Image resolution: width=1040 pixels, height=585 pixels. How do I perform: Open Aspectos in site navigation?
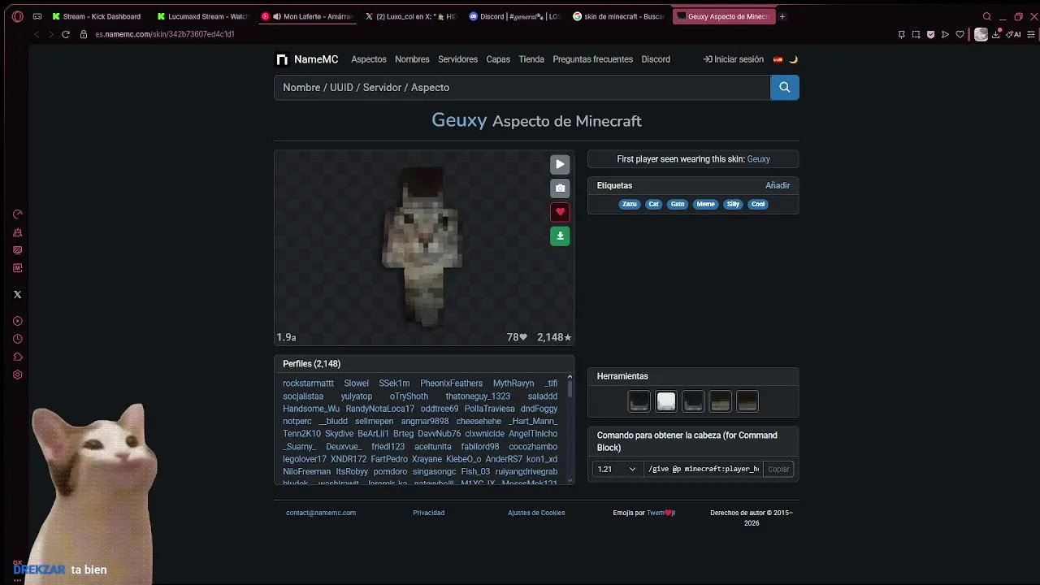(369, 59)
